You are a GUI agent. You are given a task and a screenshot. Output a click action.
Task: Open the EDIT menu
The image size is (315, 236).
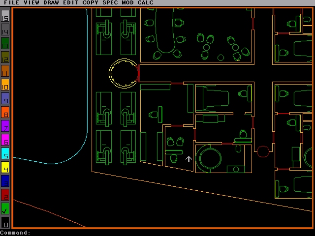click(71, 3)
